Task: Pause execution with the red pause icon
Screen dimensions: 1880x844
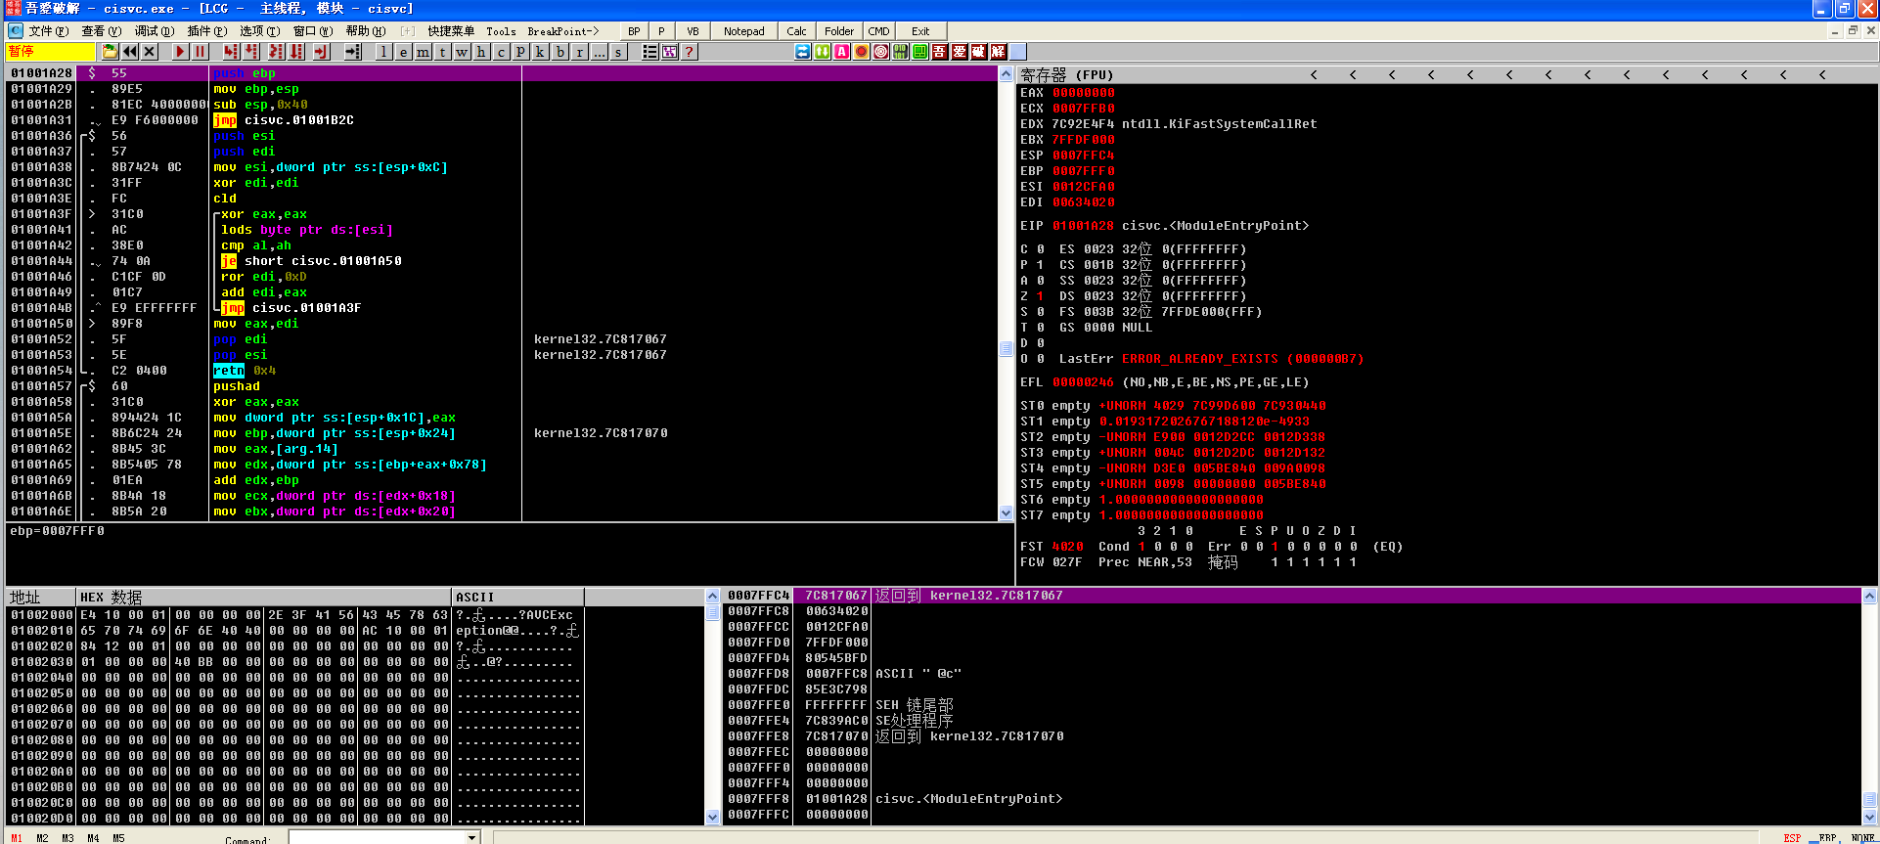Action: click(201, 52)
